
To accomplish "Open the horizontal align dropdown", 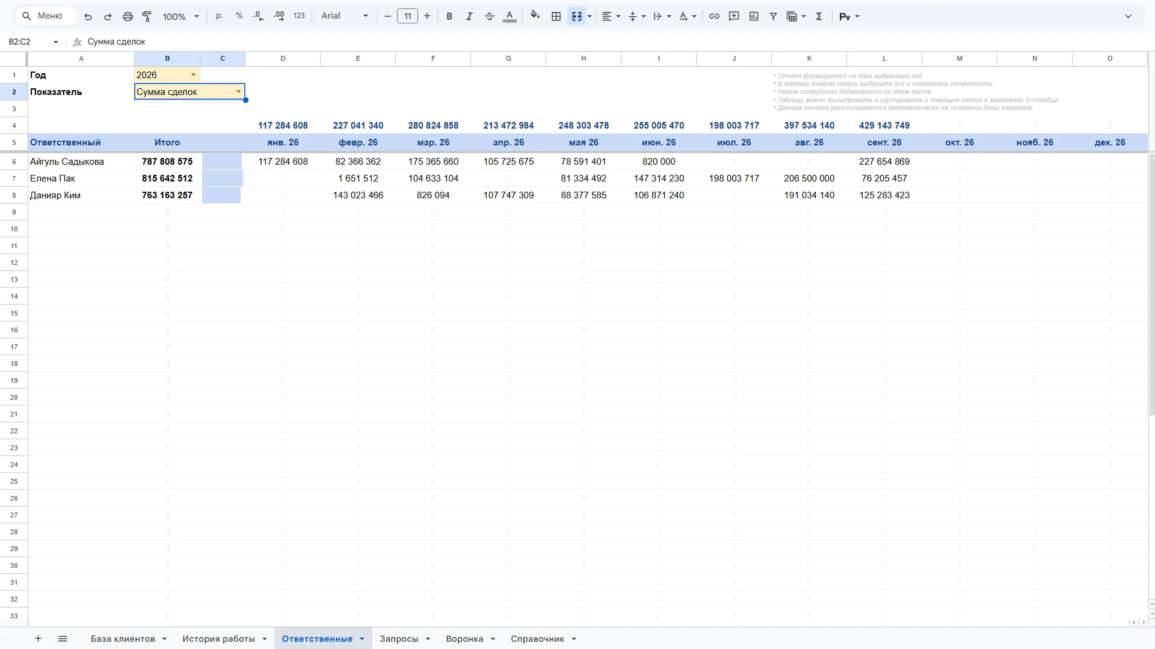I will pyautogui.click(x=611, y=16).
